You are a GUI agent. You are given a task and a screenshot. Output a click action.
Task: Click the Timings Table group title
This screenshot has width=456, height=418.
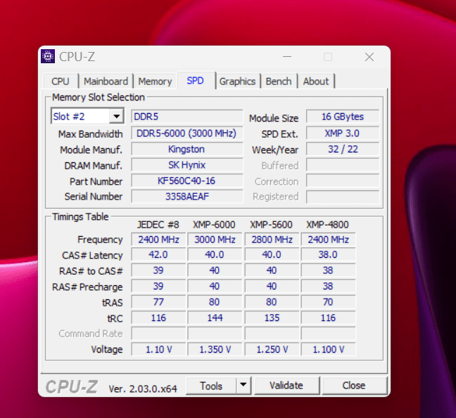pos(80,216)
